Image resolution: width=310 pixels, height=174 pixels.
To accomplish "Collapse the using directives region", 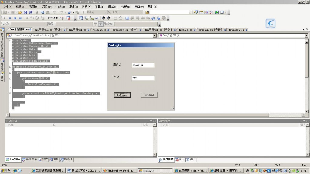I will tap(10, 40).
